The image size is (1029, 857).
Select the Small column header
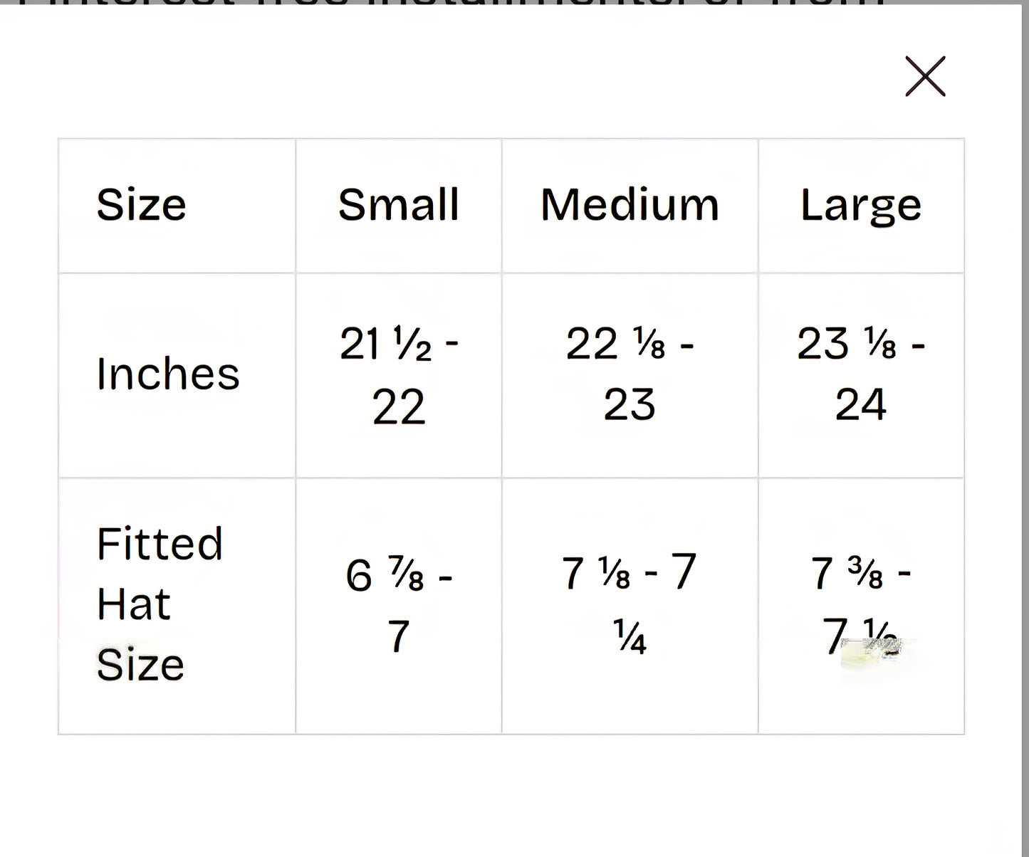click(x=398, y=205)
